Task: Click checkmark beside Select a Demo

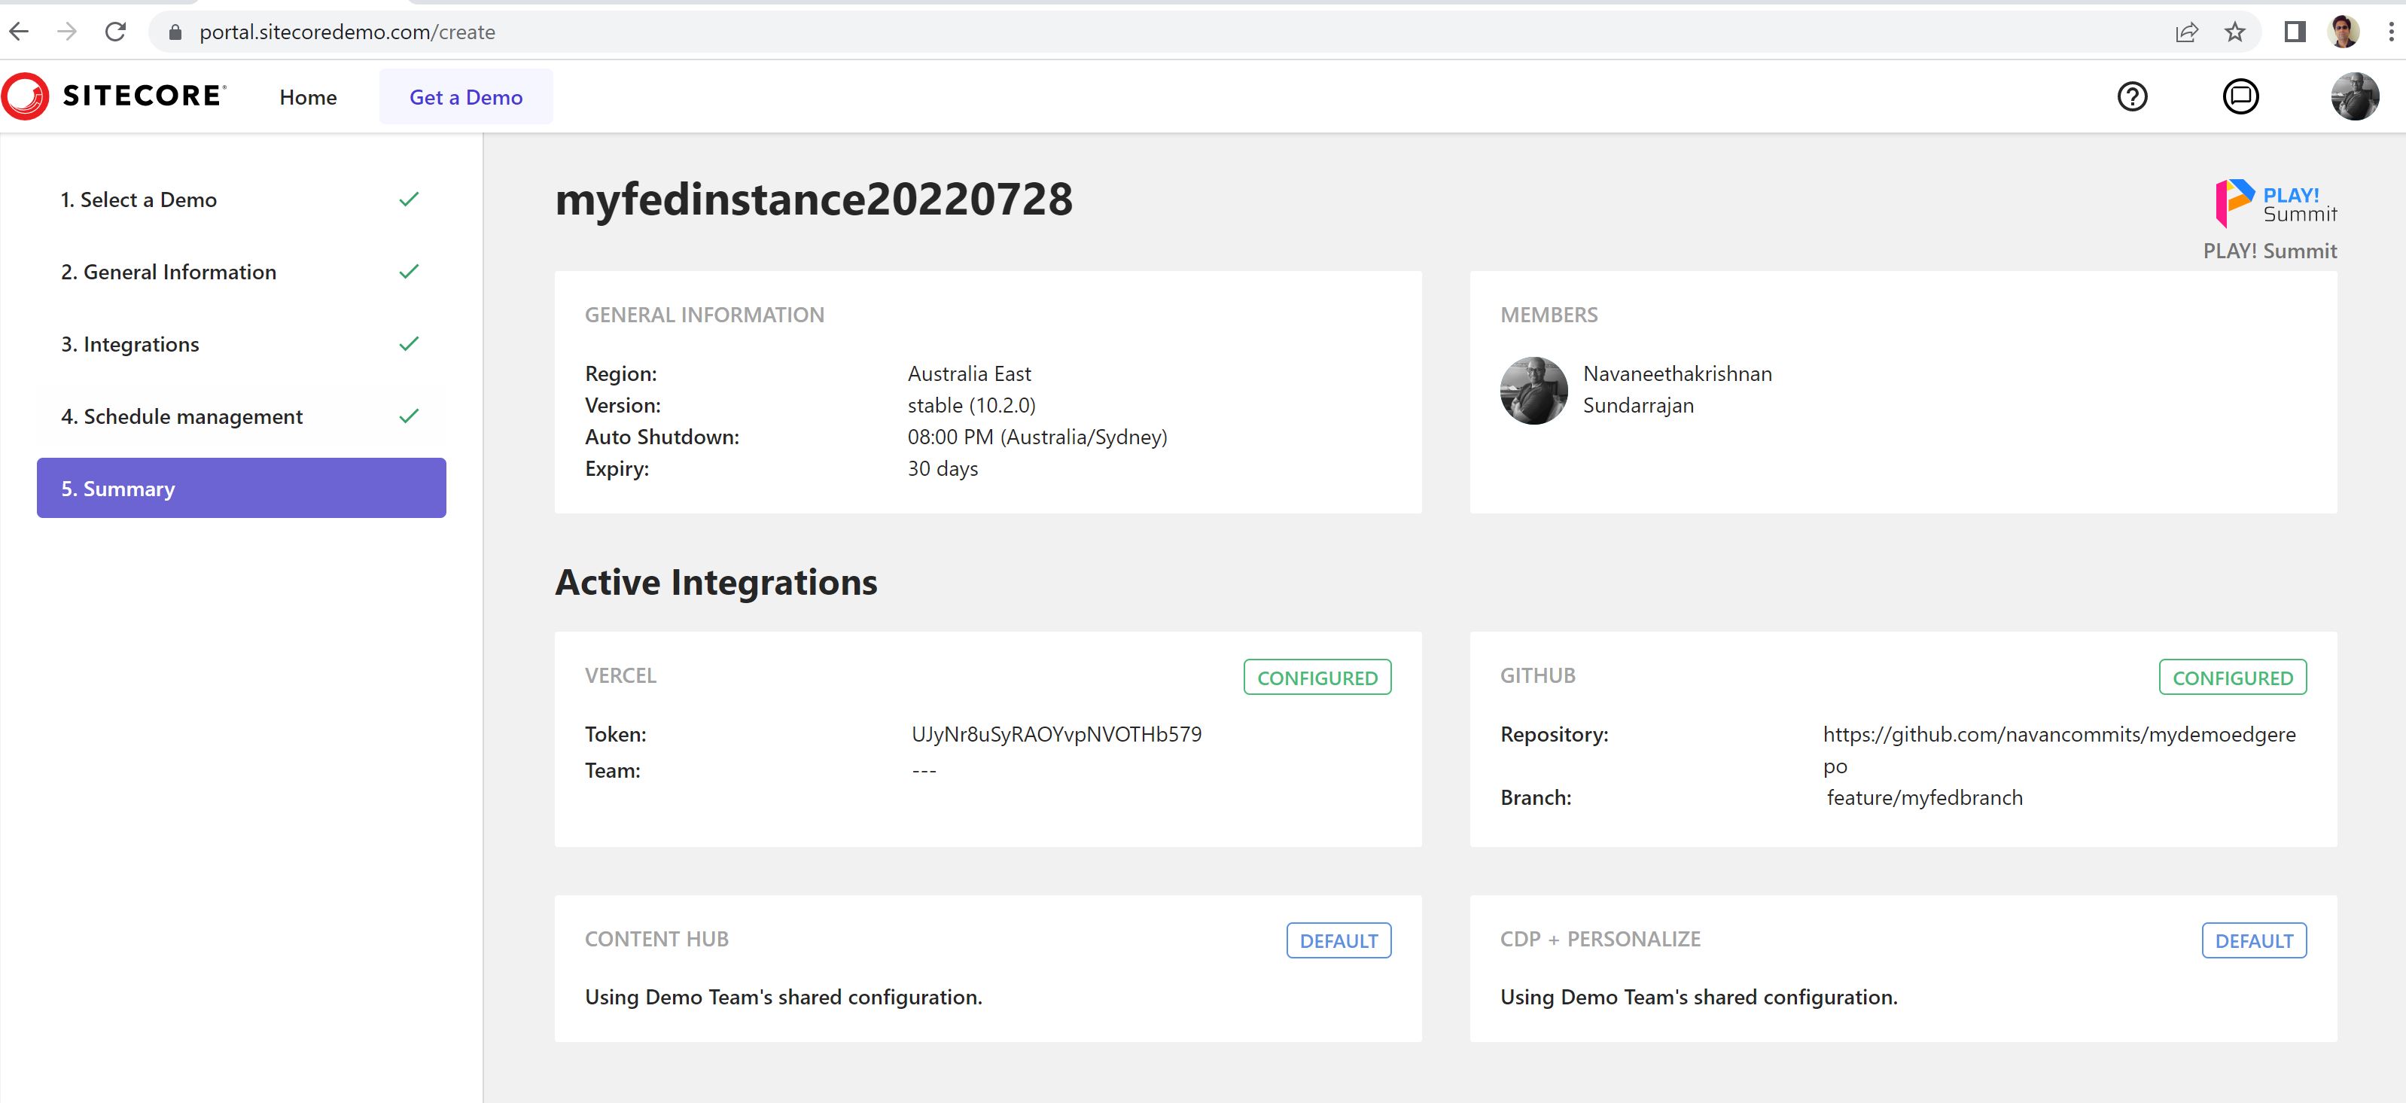Action: click(x=409, y=199)
